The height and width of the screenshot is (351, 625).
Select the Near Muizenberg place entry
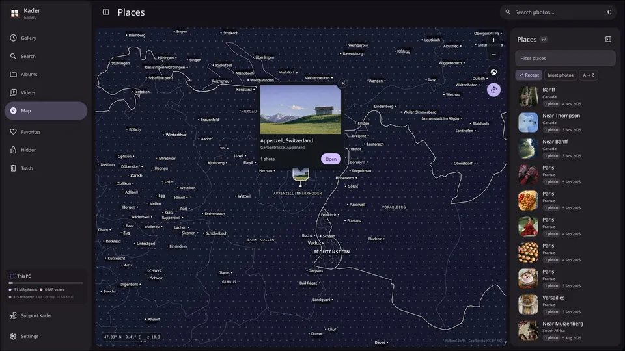565,331
